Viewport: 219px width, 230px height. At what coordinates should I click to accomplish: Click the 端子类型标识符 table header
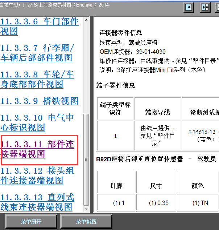115,109
